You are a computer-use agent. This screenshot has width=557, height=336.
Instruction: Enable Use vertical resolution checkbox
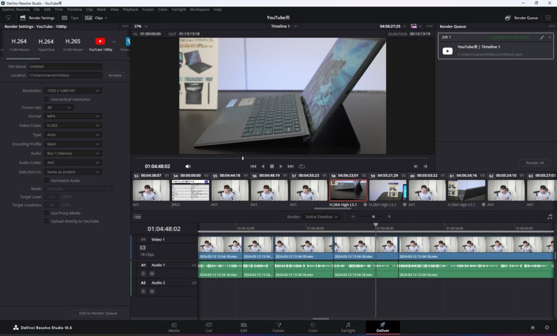click(46, 99)
